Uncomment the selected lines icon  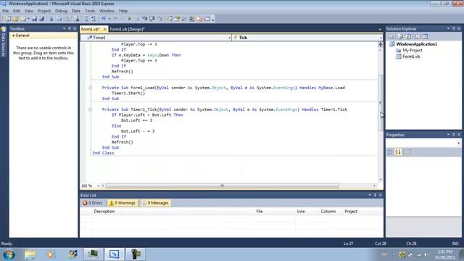94,19
